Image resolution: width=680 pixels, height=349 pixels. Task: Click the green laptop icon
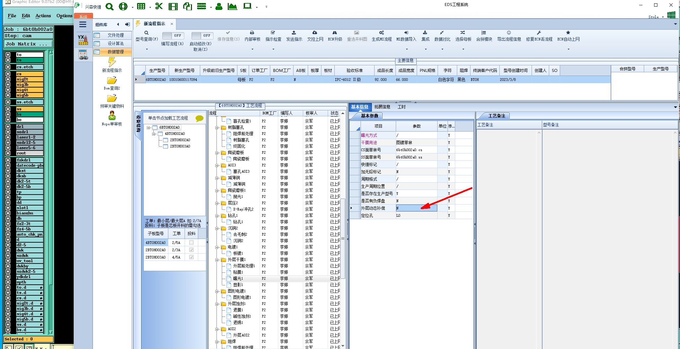coord(247,6)
